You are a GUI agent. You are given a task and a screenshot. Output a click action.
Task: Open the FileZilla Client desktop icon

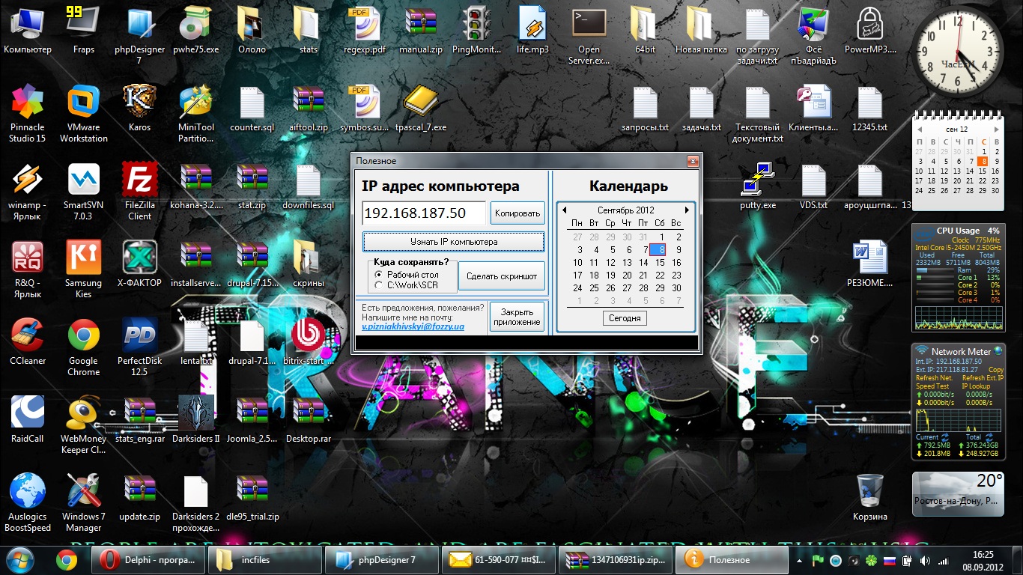click(139, 181)
